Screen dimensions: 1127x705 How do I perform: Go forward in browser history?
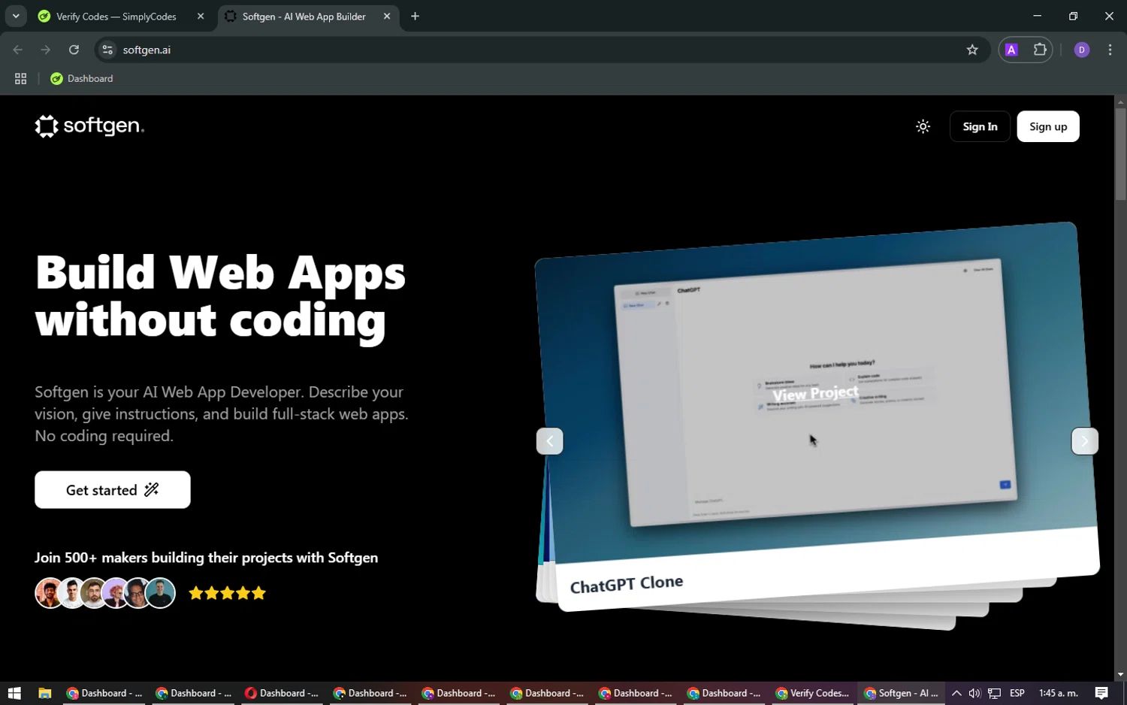pos(46,50)
